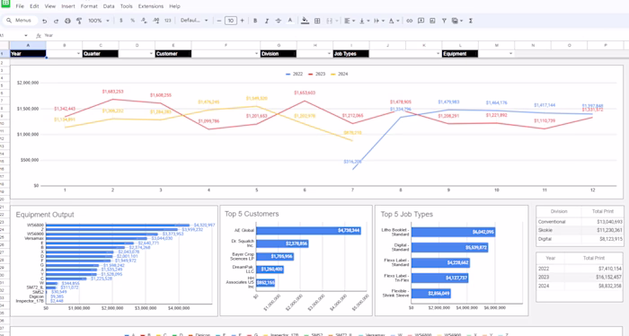Open text rotation dropdown
The image size is (629, 336).
[394, 21]
